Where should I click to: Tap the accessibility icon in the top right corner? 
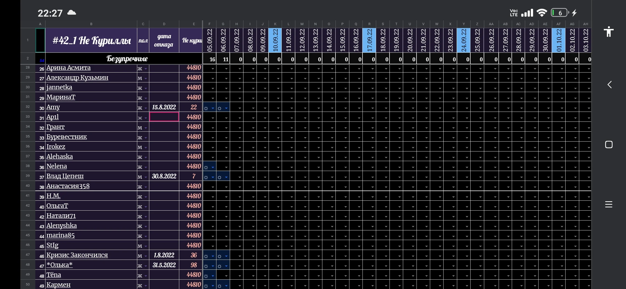pos(609,32)
